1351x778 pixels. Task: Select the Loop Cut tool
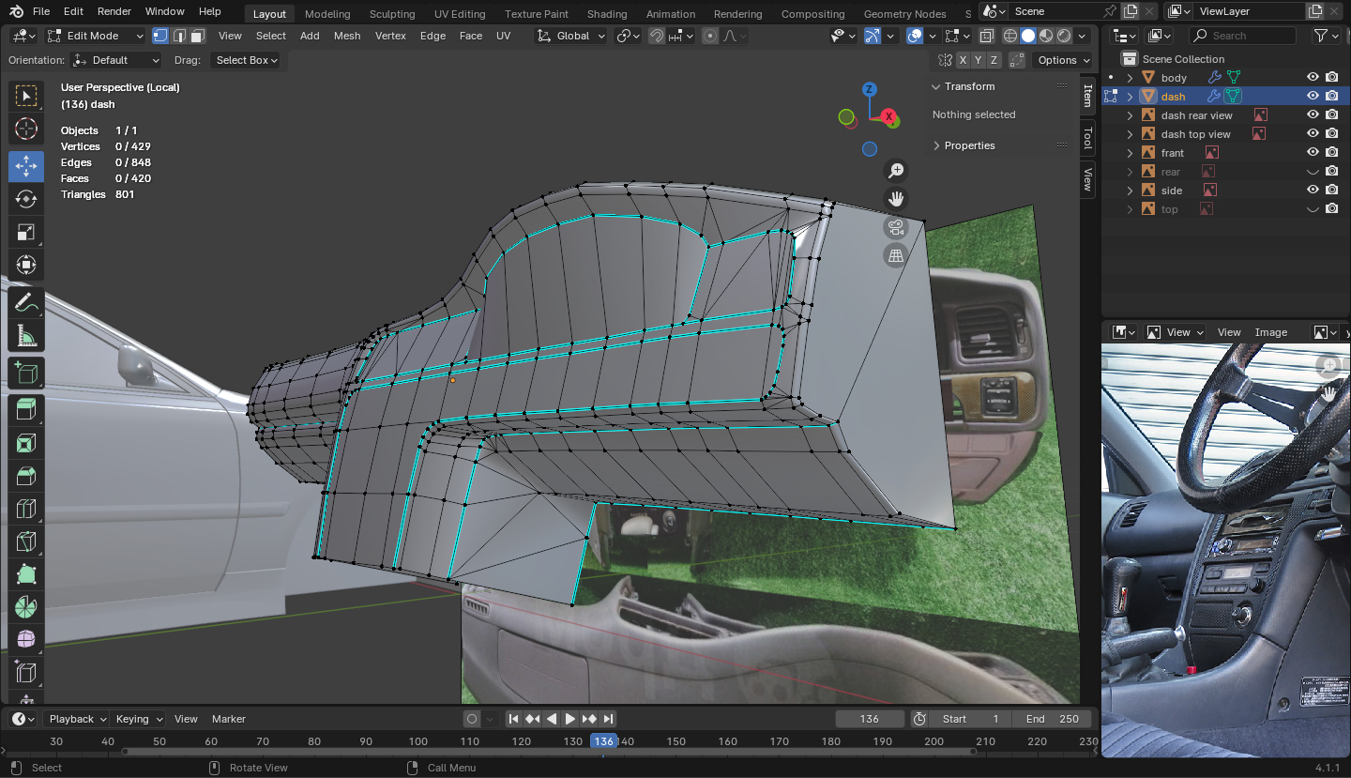click(x=26, y=509)
